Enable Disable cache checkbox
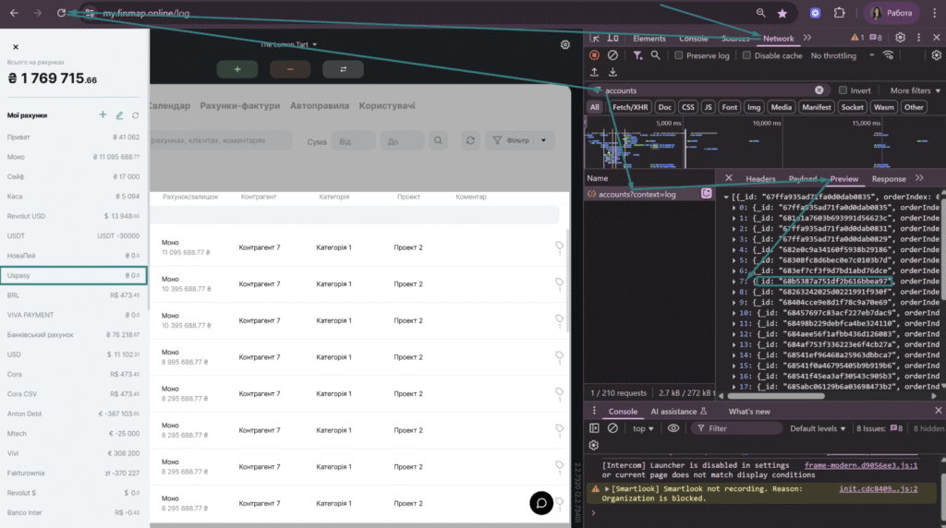 [746, 55]
